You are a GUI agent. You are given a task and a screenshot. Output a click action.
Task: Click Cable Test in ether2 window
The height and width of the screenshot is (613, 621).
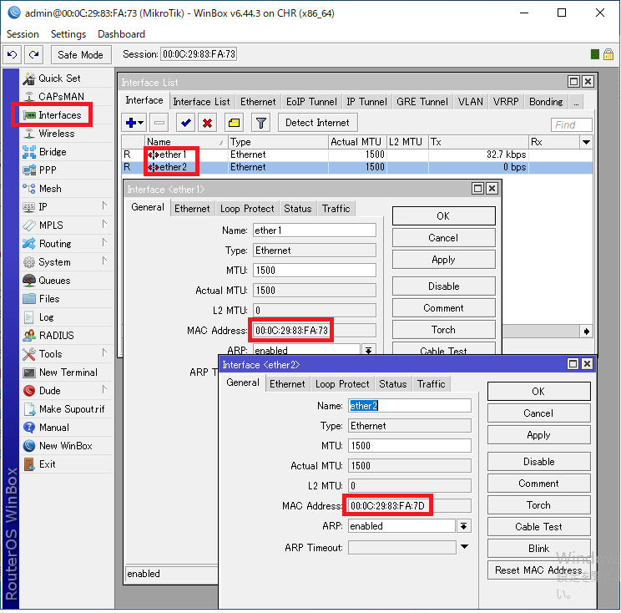(x=538, y=527)
